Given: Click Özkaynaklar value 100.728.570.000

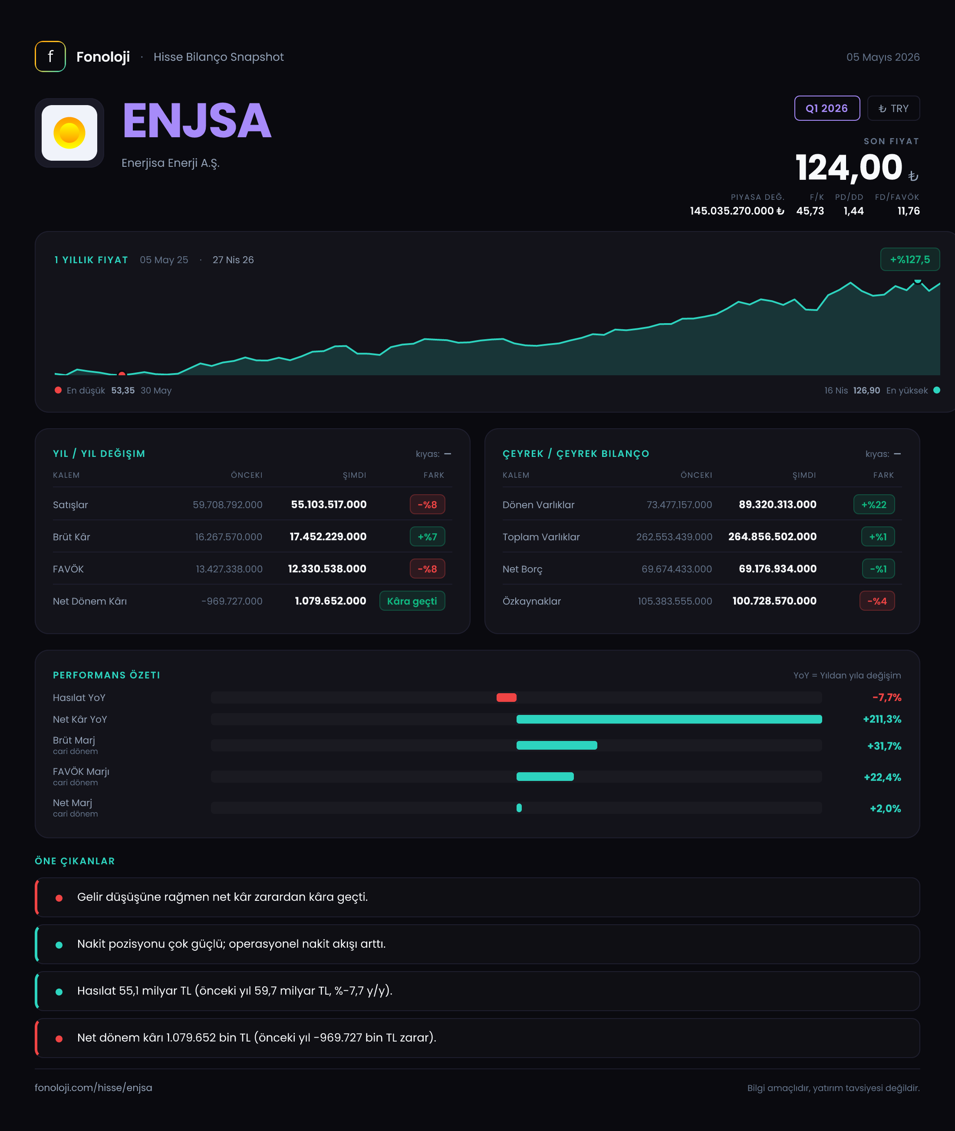Looking at the screenshot, I should tap(774, 601).
